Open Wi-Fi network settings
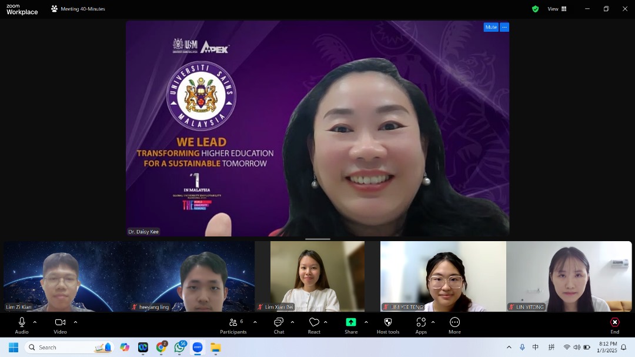Viewport: 635px width, 357px height. pos(567,347)
